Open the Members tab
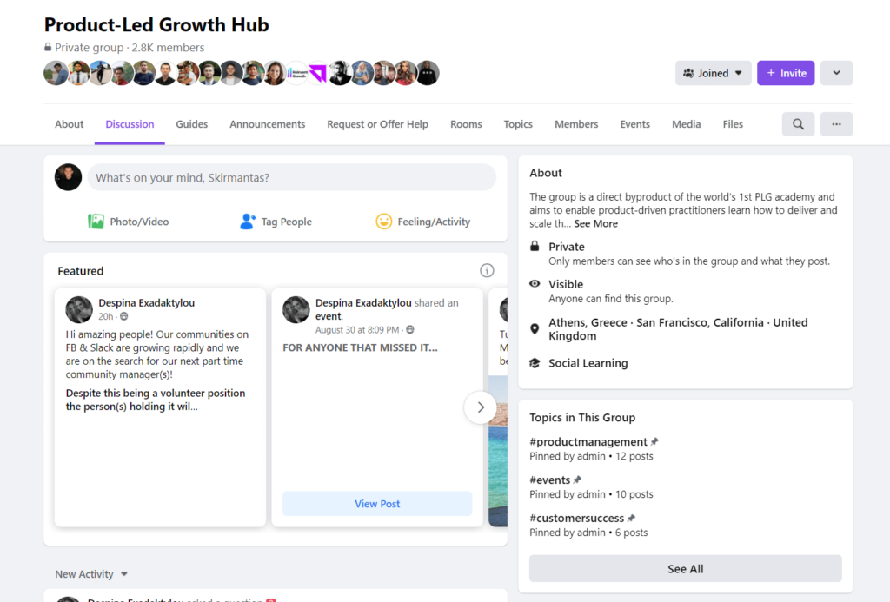This screenshot has height=602, width=890. (x=576, y=124)
